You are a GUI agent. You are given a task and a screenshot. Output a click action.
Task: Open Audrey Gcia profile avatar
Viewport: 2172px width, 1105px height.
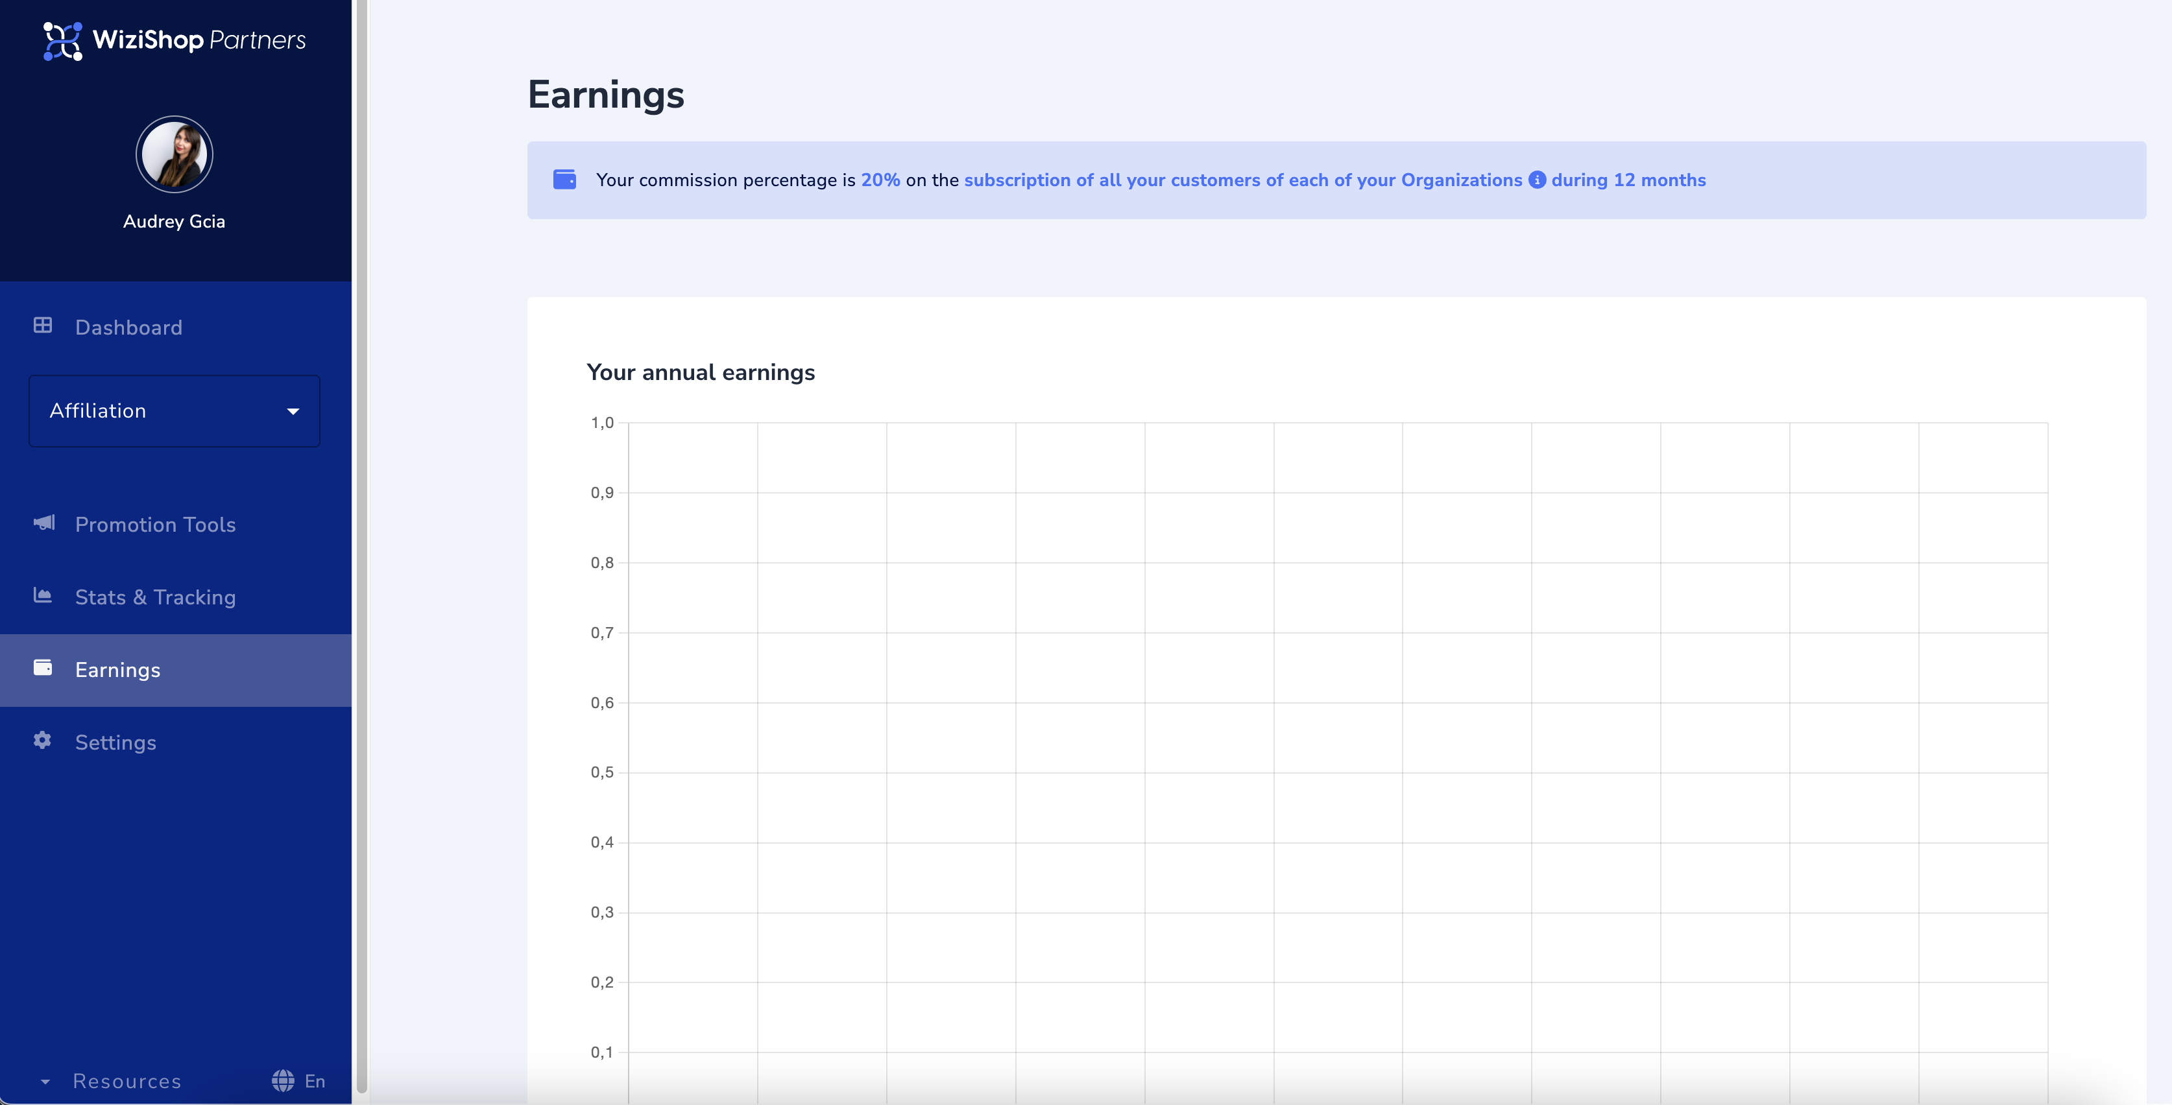[x=175, y=154]
